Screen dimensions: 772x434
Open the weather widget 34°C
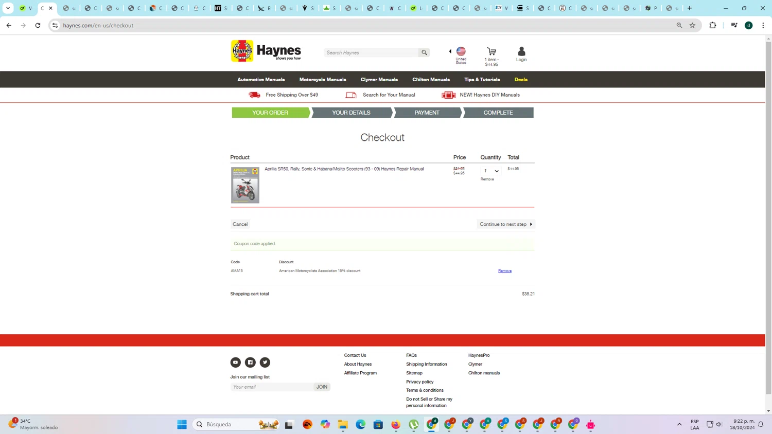(33, 424)
